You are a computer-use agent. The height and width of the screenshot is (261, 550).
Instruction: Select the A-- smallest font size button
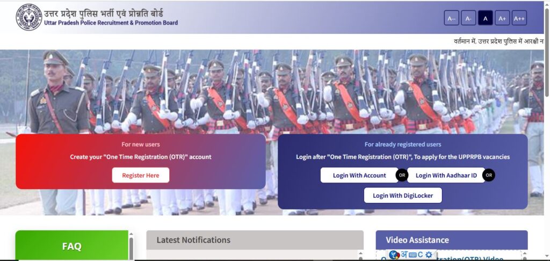(x=451, y=18)
